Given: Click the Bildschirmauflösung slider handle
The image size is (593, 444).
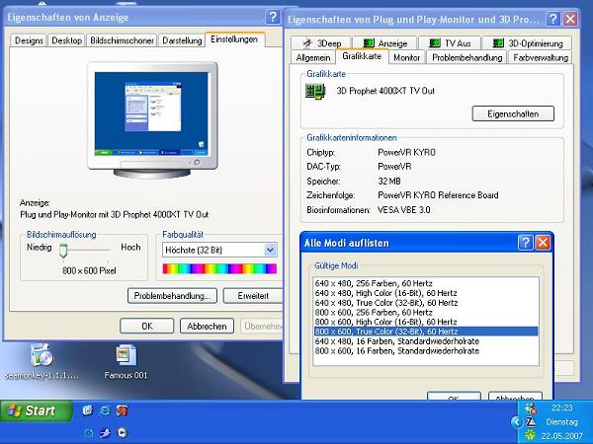Looking at the screenshot, I should pos(62,251).
